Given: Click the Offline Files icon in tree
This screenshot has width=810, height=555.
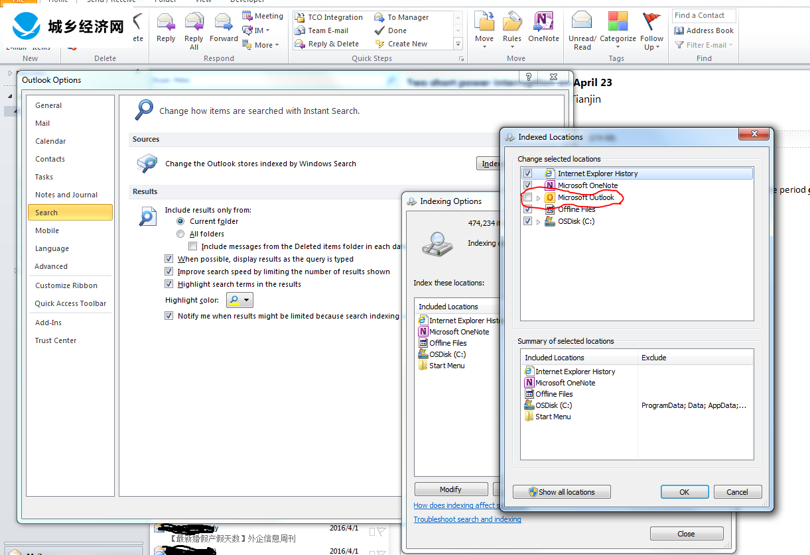Looking at the screenshot, I should 549,209.
